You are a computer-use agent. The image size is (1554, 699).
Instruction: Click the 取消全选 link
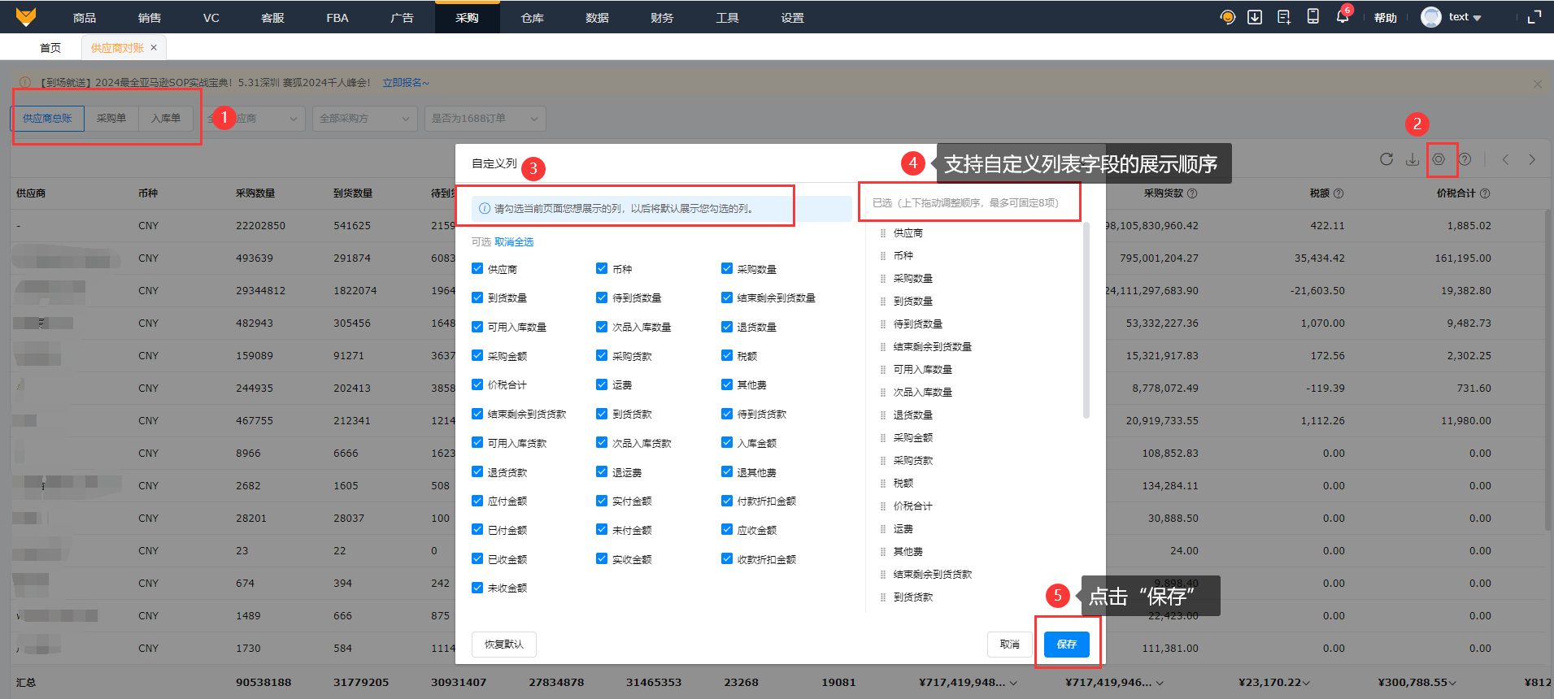pos(514,242)
